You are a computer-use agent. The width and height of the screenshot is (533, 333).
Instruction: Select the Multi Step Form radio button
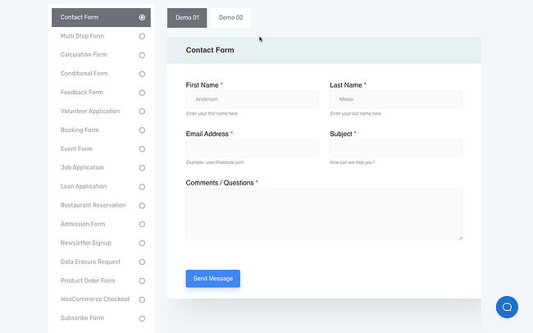142,36
